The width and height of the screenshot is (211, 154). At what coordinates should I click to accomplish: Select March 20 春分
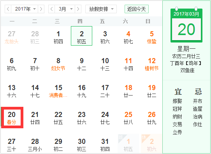(x=12, y=117)
